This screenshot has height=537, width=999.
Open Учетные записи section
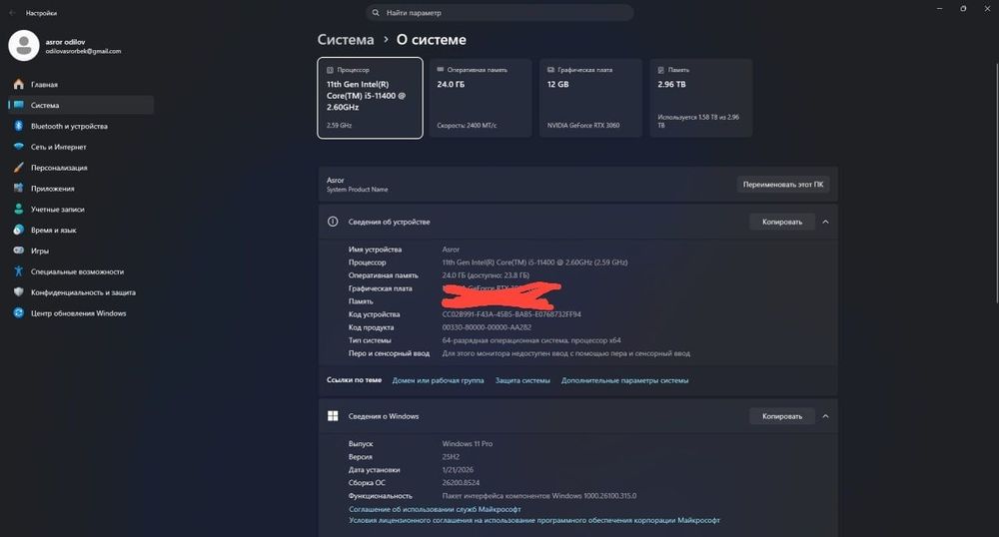click(x=81, y=209)
